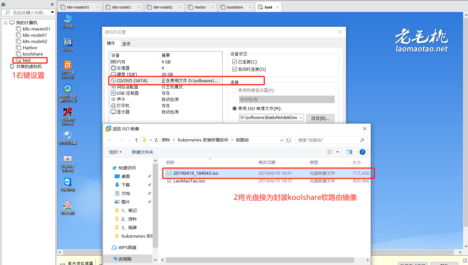The height and width of the screenshot is (265, 468).
Task: Launch the Aida64 desktop icon
Action: [x=68, y=44]
